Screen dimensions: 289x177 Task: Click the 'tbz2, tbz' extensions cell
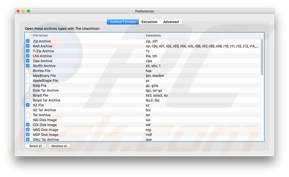tap(153, 100)
